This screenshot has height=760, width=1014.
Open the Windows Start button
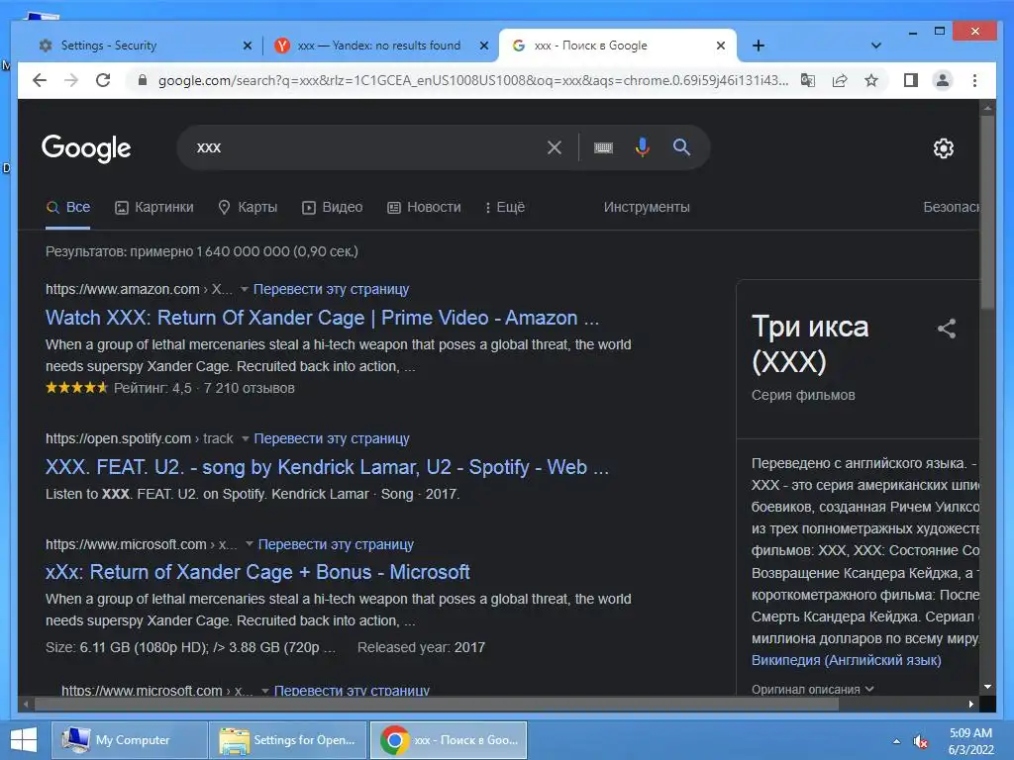coord(24,740)
